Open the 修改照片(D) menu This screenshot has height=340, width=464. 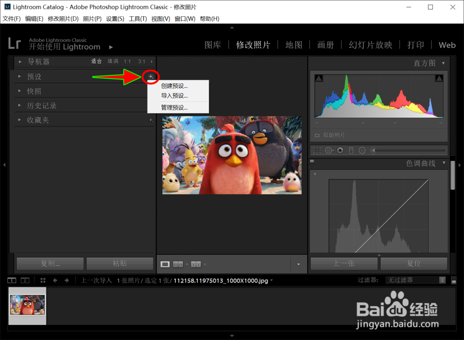[x=63, y=19]
